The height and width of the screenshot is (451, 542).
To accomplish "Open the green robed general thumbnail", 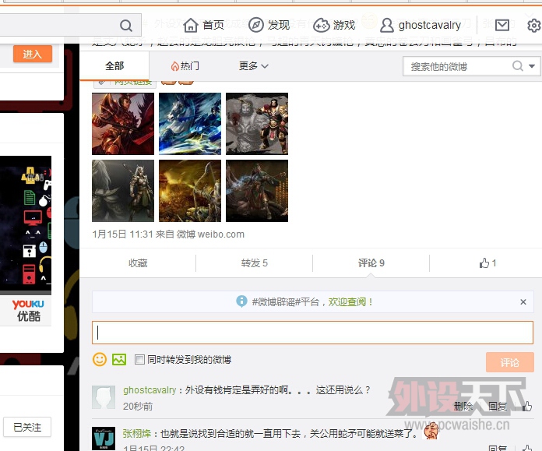I will (x=257, y=191).
